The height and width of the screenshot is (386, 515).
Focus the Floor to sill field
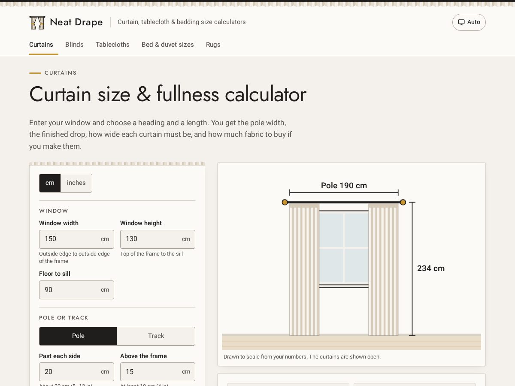[x=76, y=290]
